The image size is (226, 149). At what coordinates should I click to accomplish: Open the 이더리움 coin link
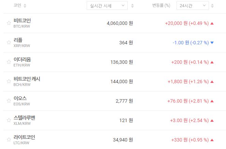pyautogui.click(x=22, y=60)
